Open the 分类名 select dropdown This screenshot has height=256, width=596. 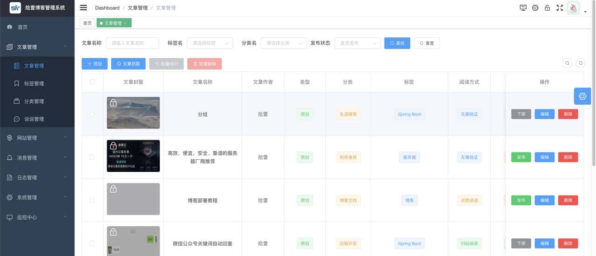(284, 43)
